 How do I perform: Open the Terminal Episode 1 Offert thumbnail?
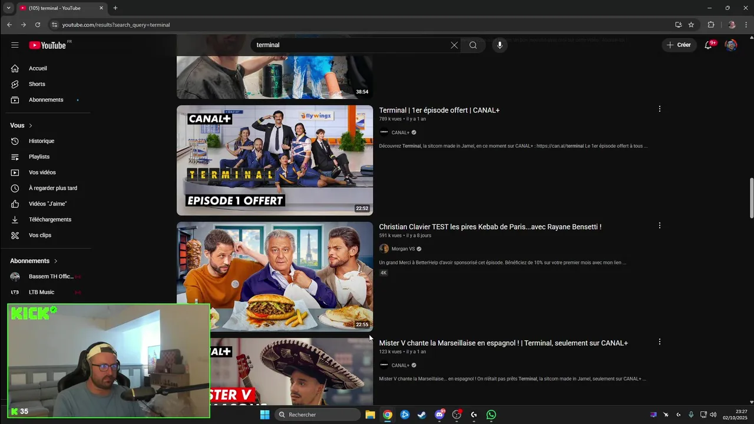coord(275,160)
